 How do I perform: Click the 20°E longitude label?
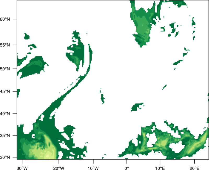click(194, 168)
